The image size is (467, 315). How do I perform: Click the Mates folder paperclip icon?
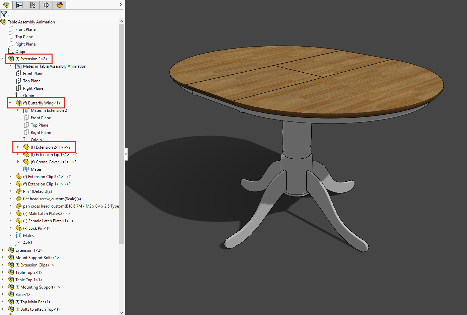(18, 235)
